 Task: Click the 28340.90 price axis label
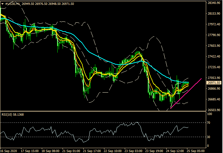[x=214, y=3]
